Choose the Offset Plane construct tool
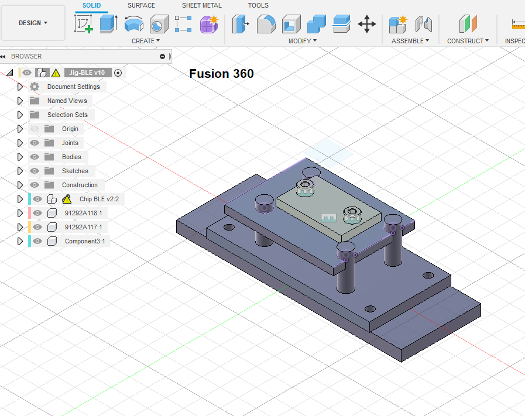The height and width of the screenshot is (416, 525). point(468,24)
